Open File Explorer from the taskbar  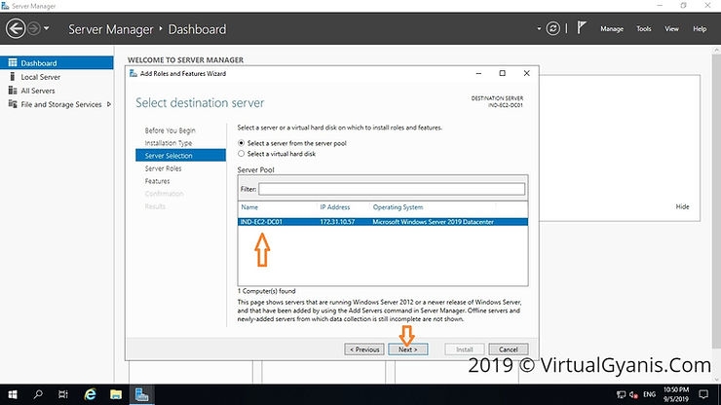click(116, 394)
